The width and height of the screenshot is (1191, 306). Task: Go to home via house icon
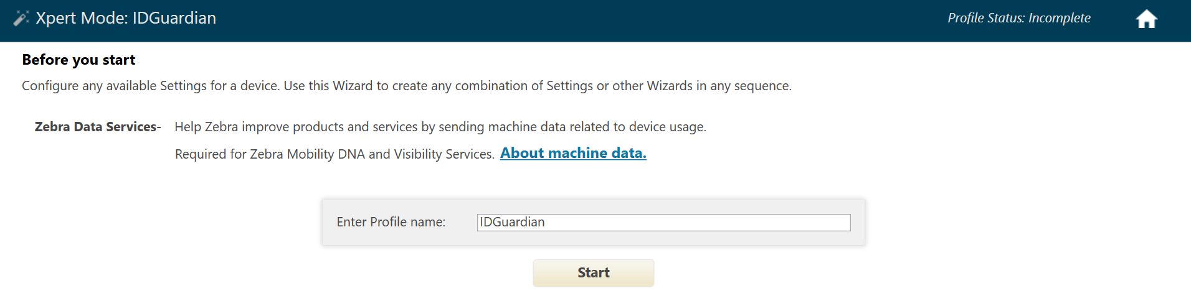1146,20
